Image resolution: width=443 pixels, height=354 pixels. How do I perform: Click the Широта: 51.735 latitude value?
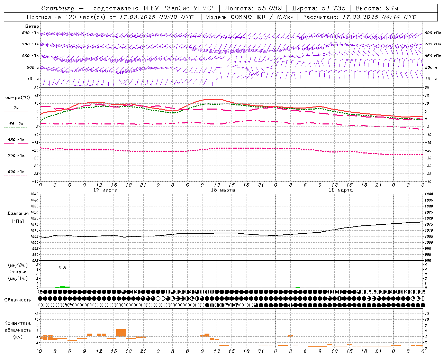[x=318, y=8]
